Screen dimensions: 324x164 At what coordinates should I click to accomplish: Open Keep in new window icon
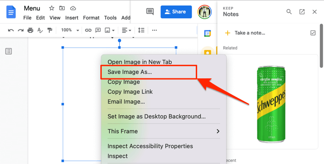pyautogui.click(x=302, y=12)
